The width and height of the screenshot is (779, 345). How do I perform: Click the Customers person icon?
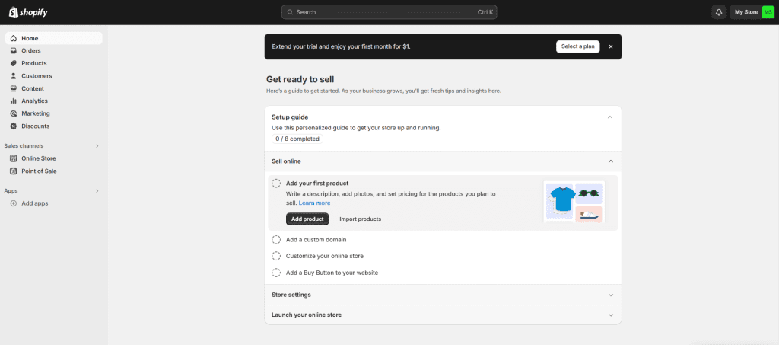click(14, 76)
